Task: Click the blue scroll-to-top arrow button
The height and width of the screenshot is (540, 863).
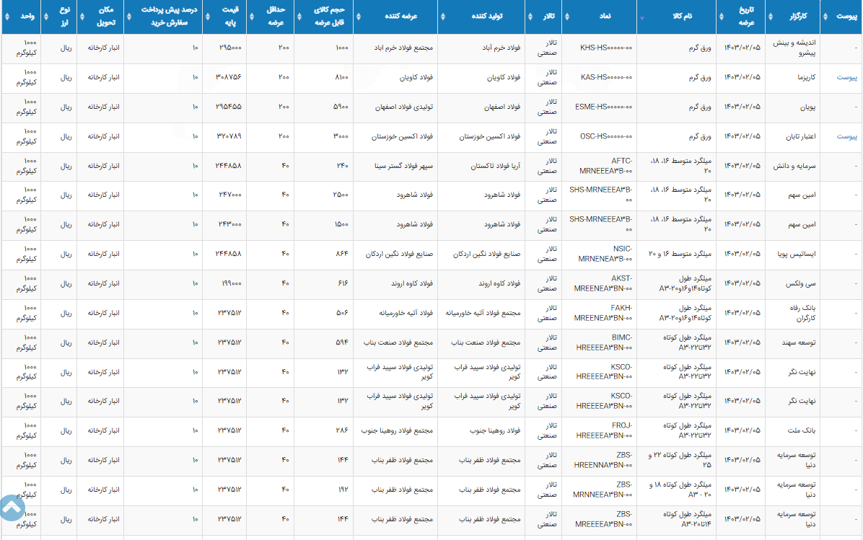Action: 12,508
